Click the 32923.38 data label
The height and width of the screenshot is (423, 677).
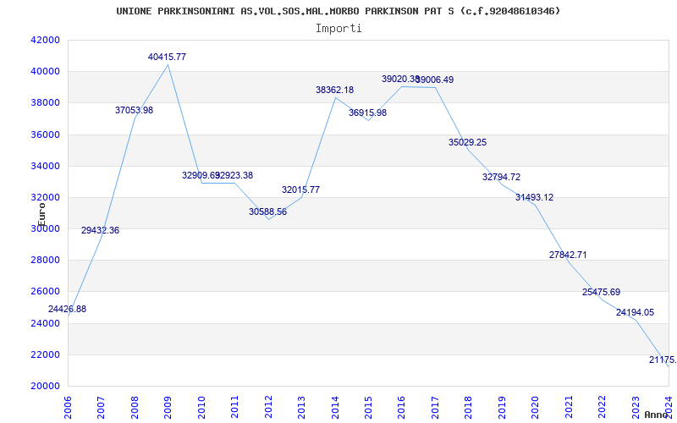234,176
